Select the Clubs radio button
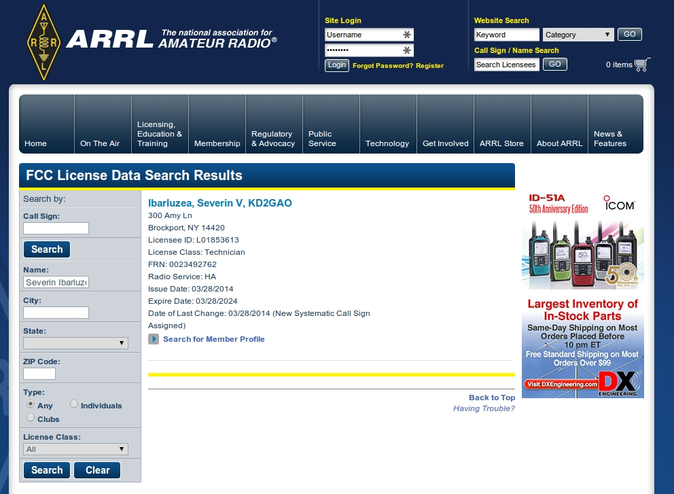This screenshot has width=674, height=494. point(31,417)
